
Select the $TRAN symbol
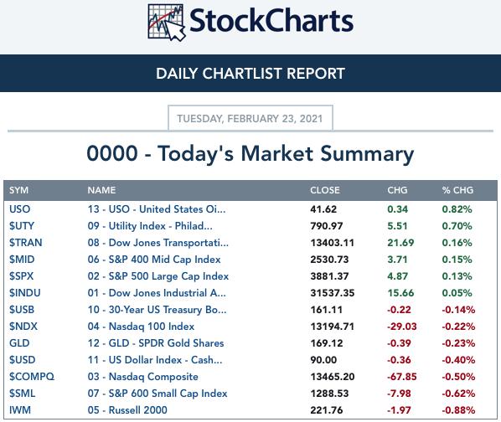click(26, 243)
